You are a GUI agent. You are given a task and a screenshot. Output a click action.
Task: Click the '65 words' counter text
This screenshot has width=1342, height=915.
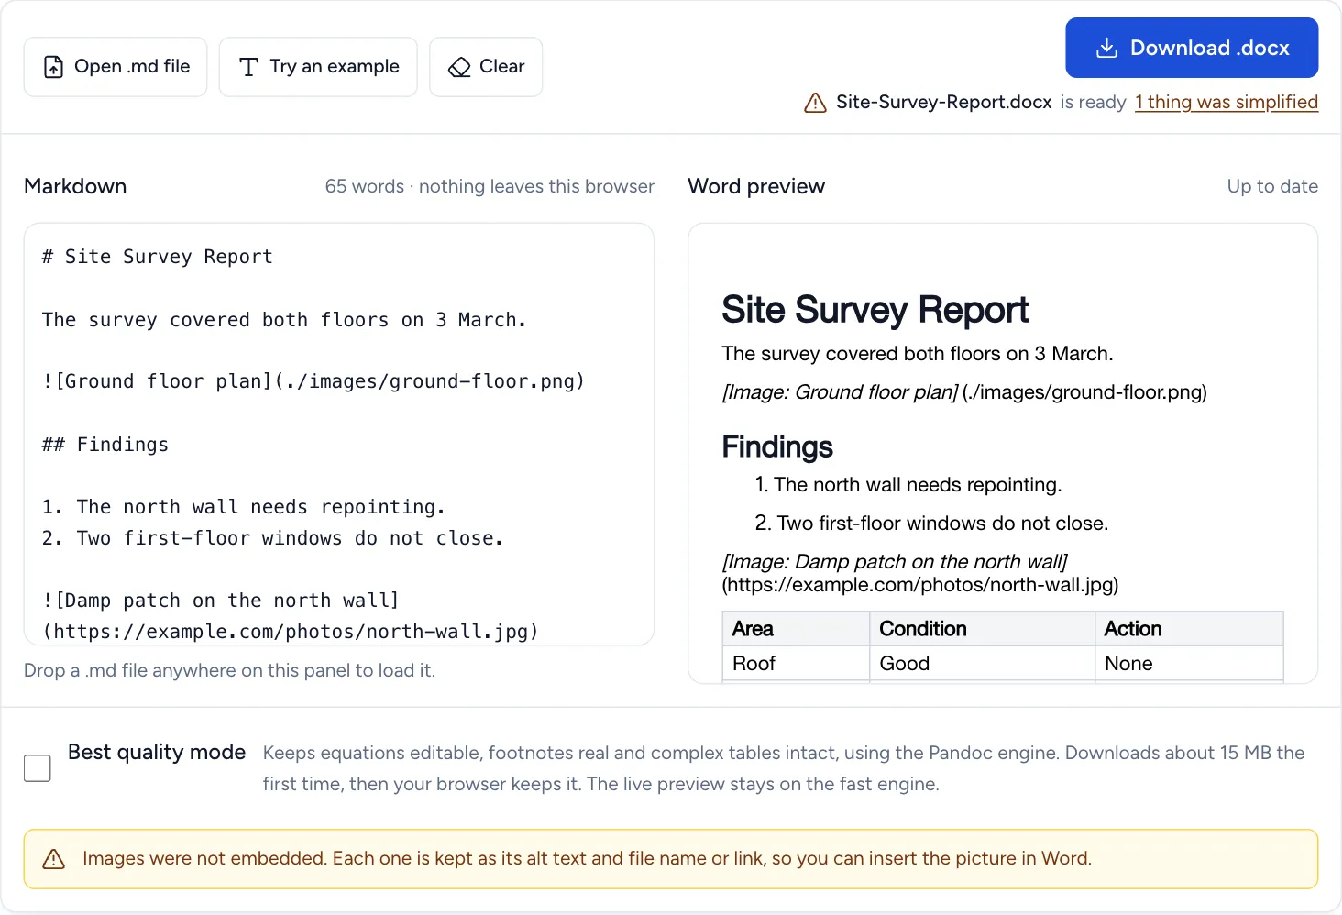(x=365, y=186)
